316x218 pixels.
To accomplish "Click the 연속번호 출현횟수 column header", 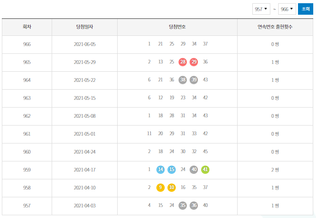I will (x=275, y=27).
